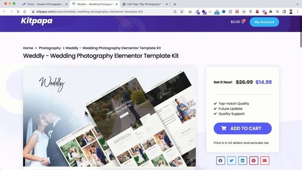The width and height of the screenshot is (302, 170).
Task: Click the Weddly product preview image
Action: (x=109, y=117)
